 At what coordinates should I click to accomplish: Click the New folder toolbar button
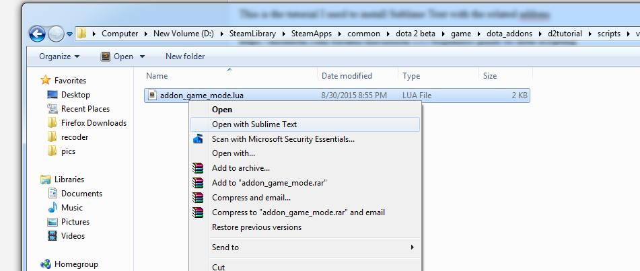185,56
